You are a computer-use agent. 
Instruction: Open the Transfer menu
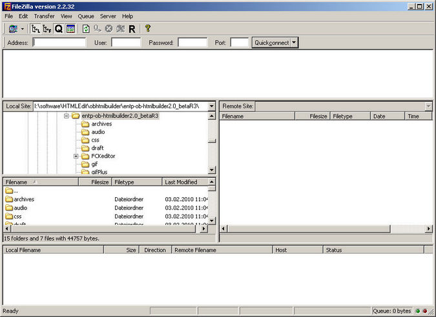click(44, 16)
